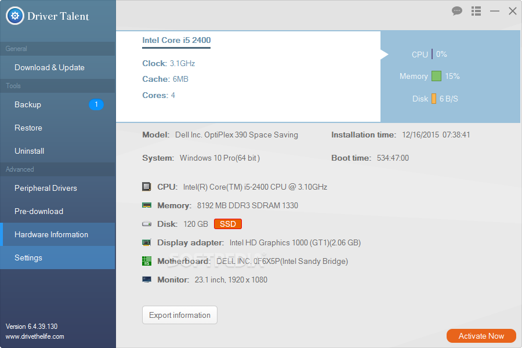Click installation time 12/16/2015 07:38:41
Viewport: 522px width, 348px height.
[x=436, y=135]
